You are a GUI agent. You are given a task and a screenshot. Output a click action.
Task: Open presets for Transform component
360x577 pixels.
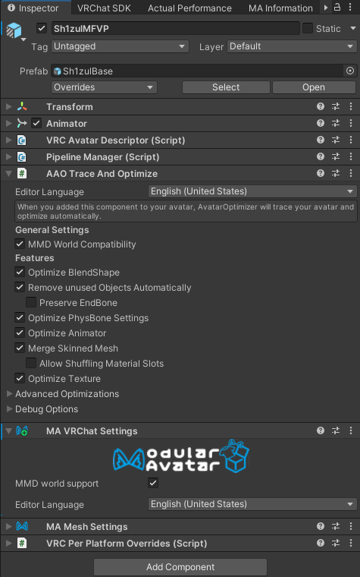(x=336, y=107)
